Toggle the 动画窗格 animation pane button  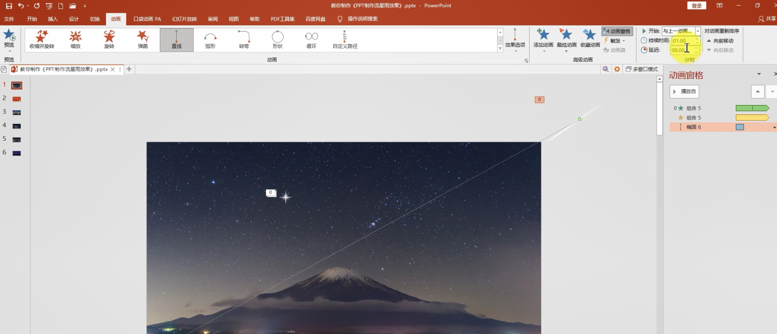[x=617, y=31]
